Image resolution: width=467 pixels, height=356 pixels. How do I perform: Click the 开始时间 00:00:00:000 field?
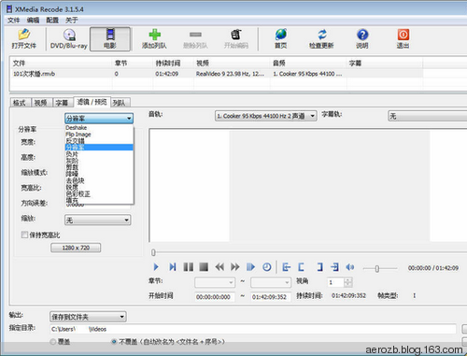214,297
